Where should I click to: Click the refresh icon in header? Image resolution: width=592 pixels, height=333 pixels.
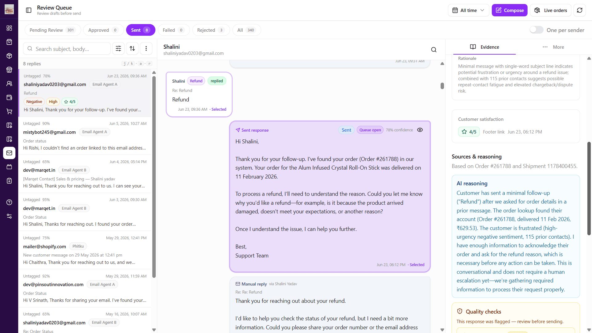(x=580, y=10)
